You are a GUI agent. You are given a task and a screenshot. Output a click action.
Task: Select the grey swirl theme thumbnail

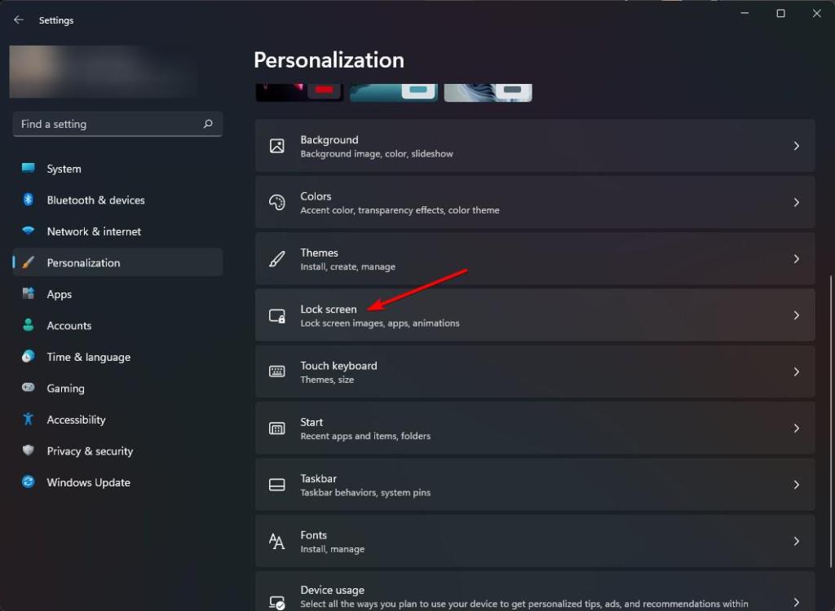[488, 93]
